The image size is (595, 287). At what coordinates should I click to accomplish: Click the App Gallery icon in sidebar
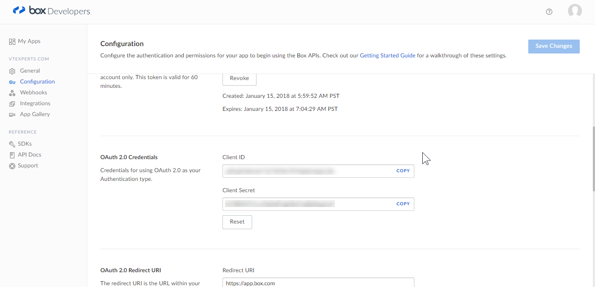(12, 114)
